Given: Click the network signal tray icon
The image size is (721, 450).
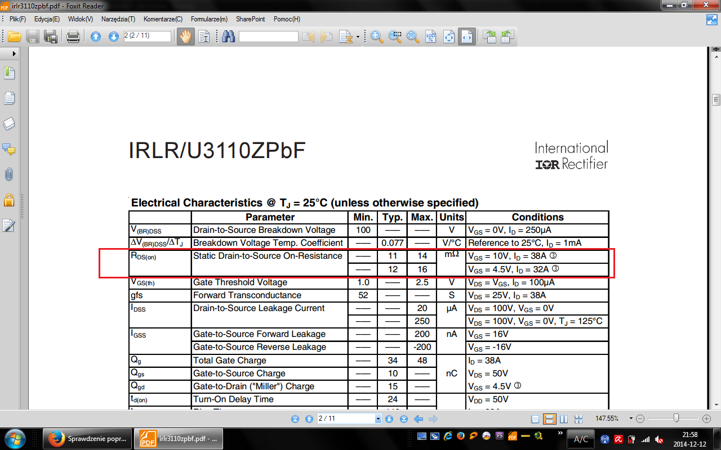Looking at the screenshot, I should tap(646, 439).
